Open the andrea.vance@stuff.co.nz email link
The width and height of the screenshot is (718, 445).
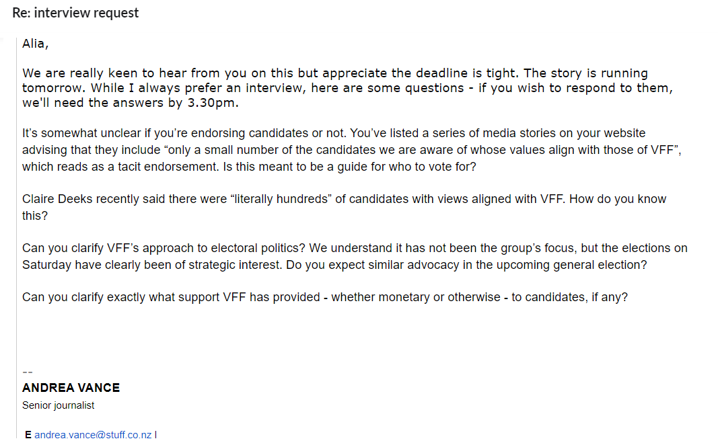click(x=94, y=435)
